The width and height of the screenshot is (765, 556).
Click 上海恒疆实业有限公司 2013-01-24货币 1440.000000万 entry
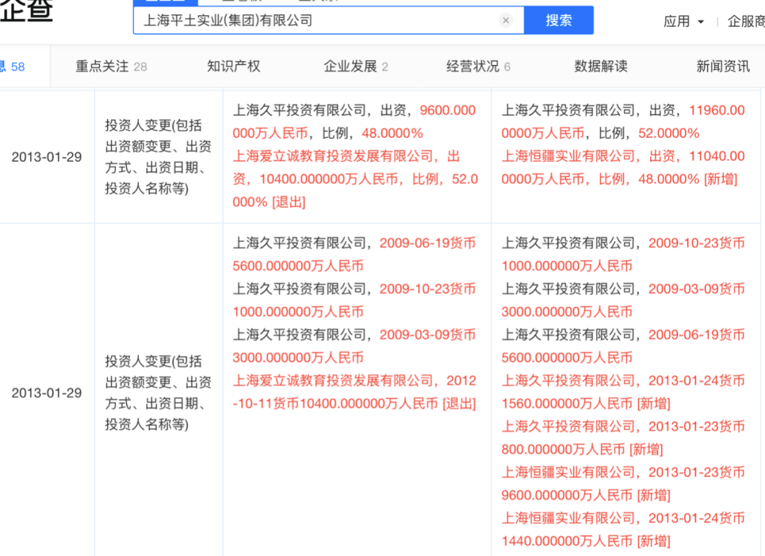pyautogui.click(x=623, y=529)
